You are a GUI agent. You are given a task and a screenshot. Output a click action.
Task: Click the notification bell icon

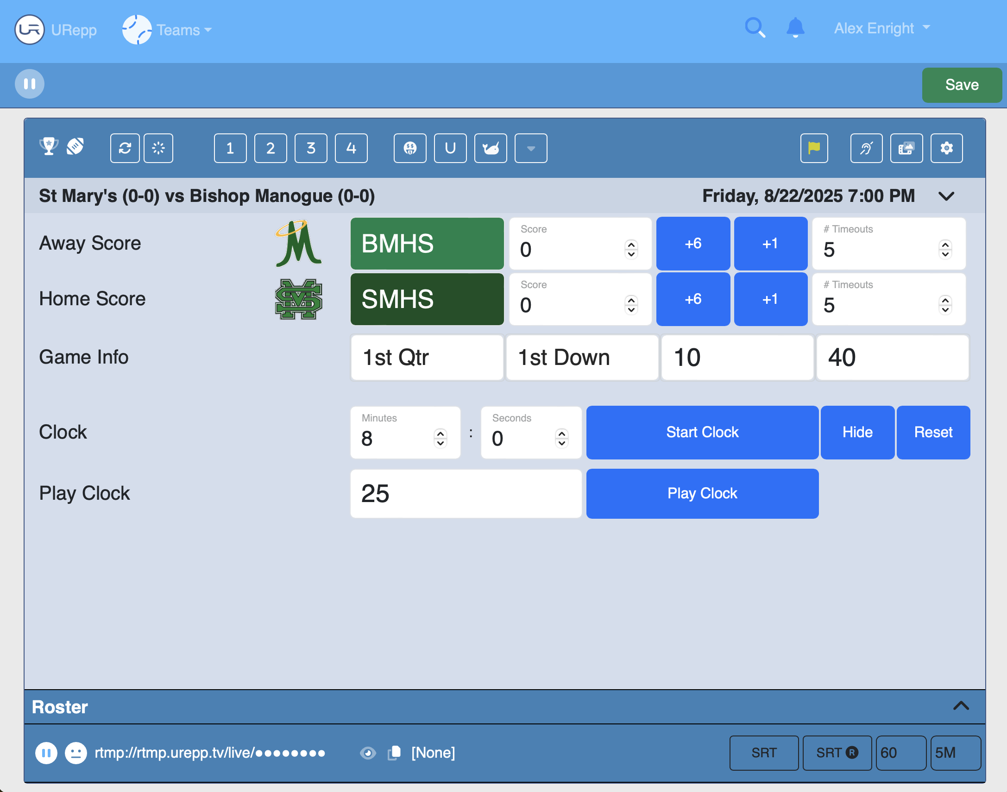[x=795, y=28]
